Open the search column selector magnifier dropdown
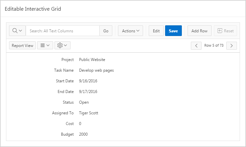 17,31
